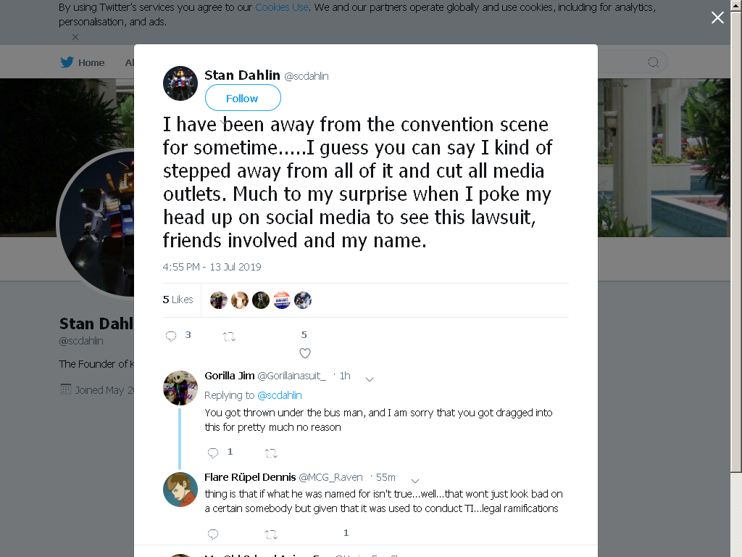Click the vertical scrollbar of the page
742x557 pixels.
coord(736,278)
